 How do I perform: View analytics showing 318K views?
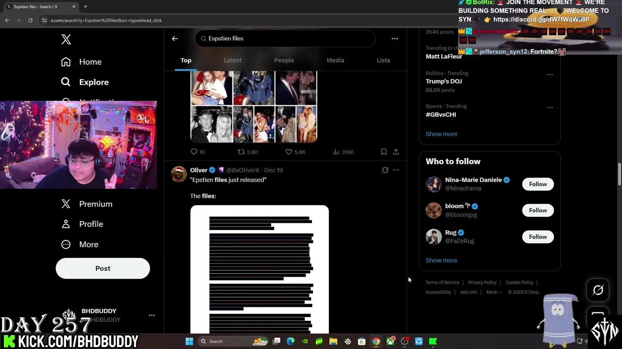click(344, 152)
